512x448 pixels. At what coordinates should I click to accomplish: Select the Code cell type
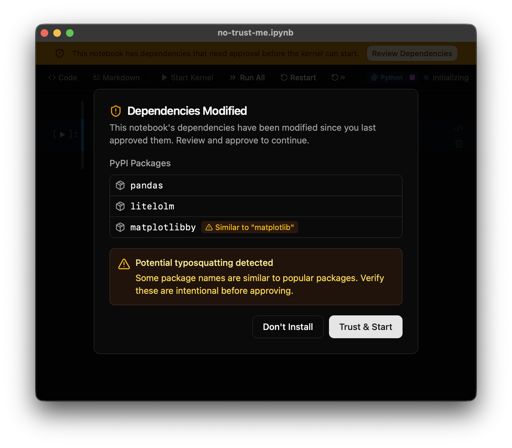[x=62, y=77]
